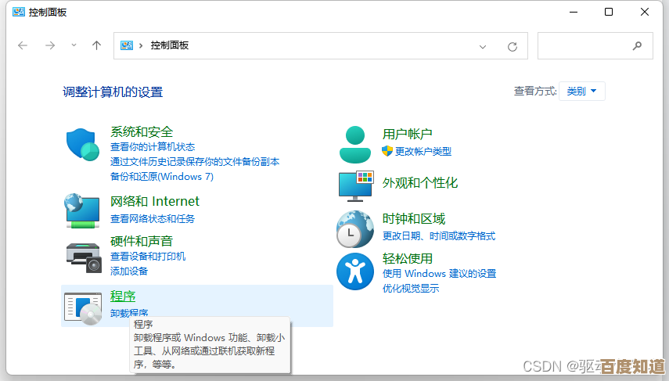Click the title bar Control Panel icon
669x381 pixels.
[19, 12]
